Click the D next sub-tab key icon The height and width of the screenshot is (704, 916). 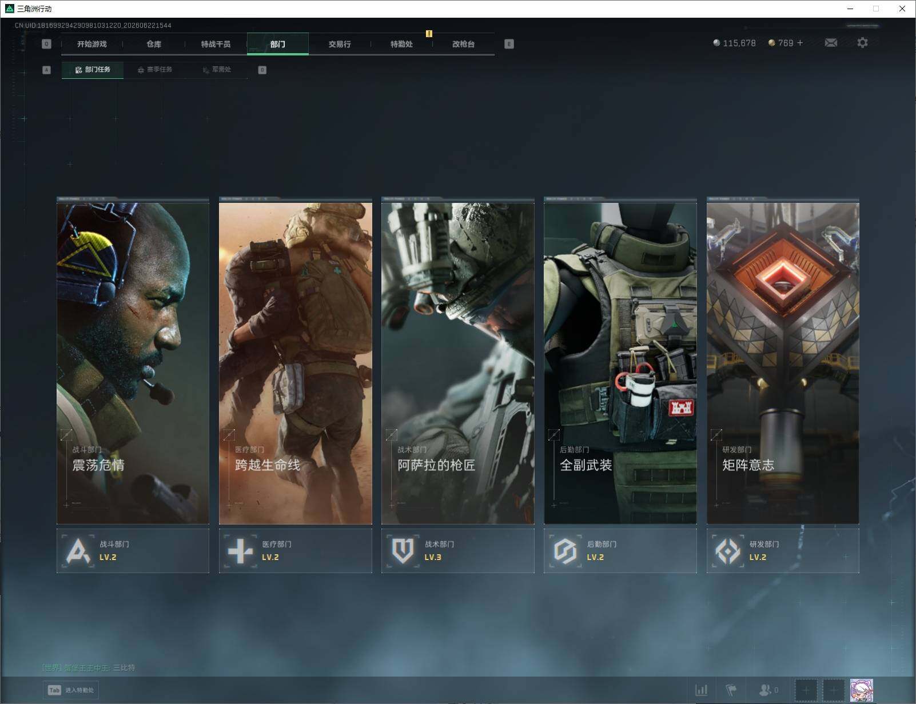[262, 70]
